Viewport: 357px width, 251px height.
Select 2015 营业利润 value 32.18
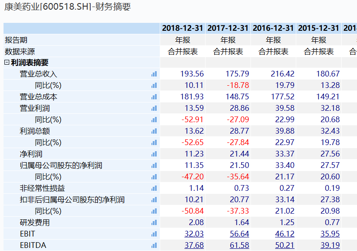[x=330, y=108]
